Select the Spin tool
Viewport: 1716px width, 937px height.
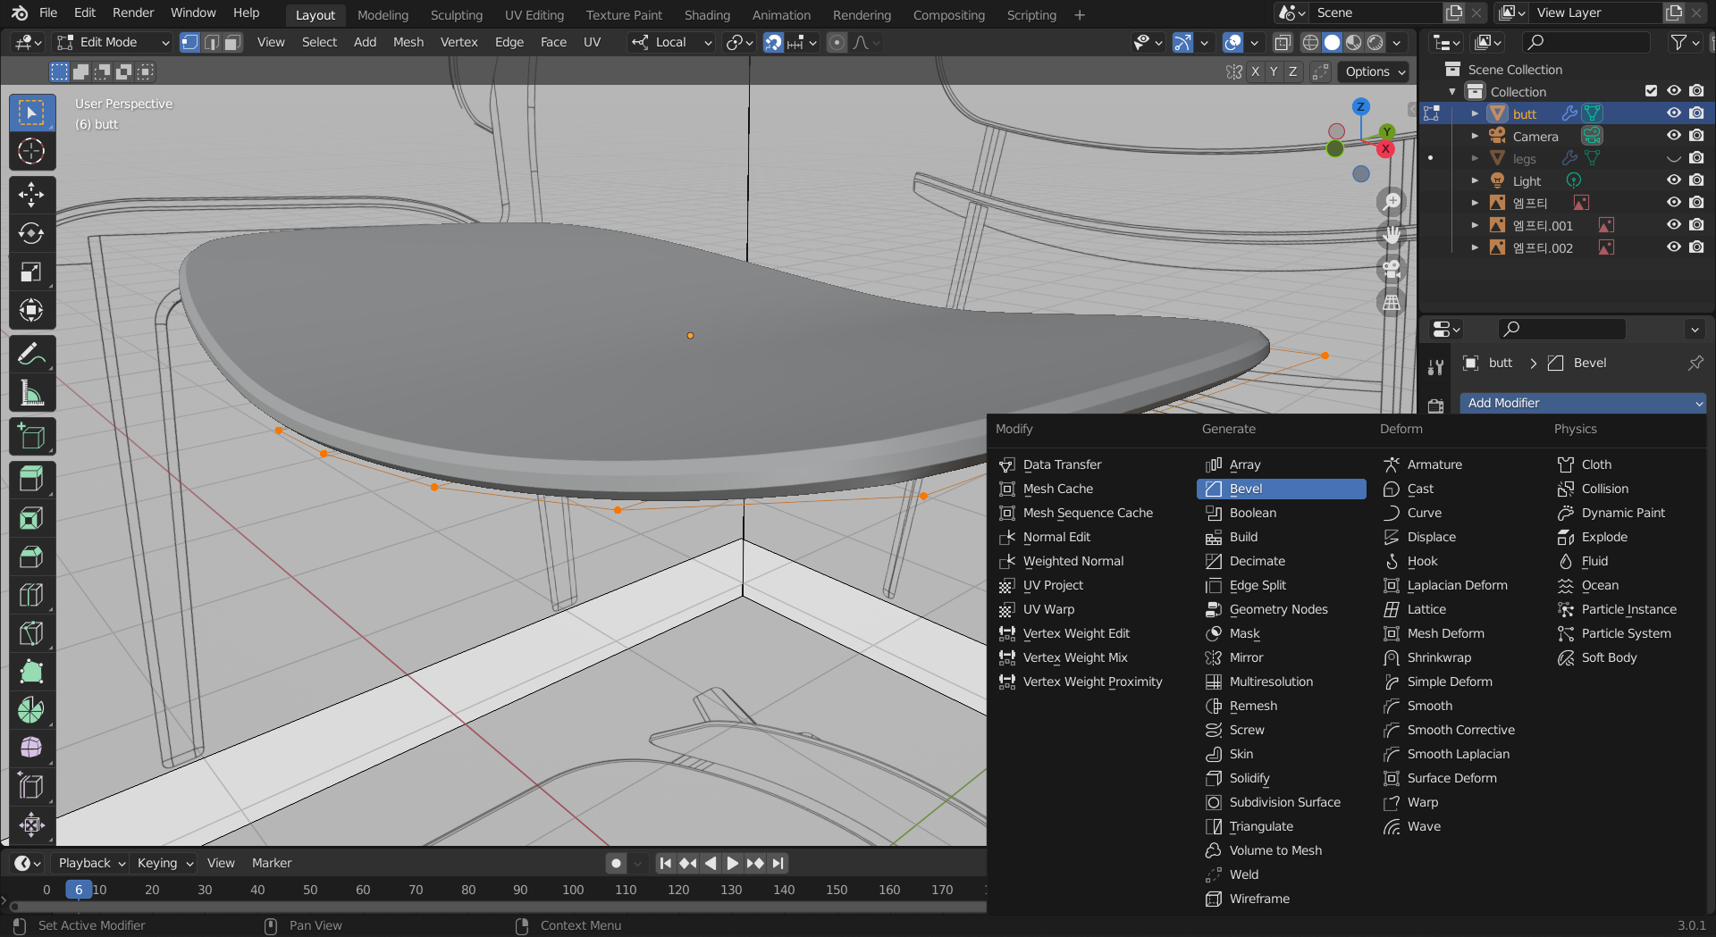tap(32, 710)
